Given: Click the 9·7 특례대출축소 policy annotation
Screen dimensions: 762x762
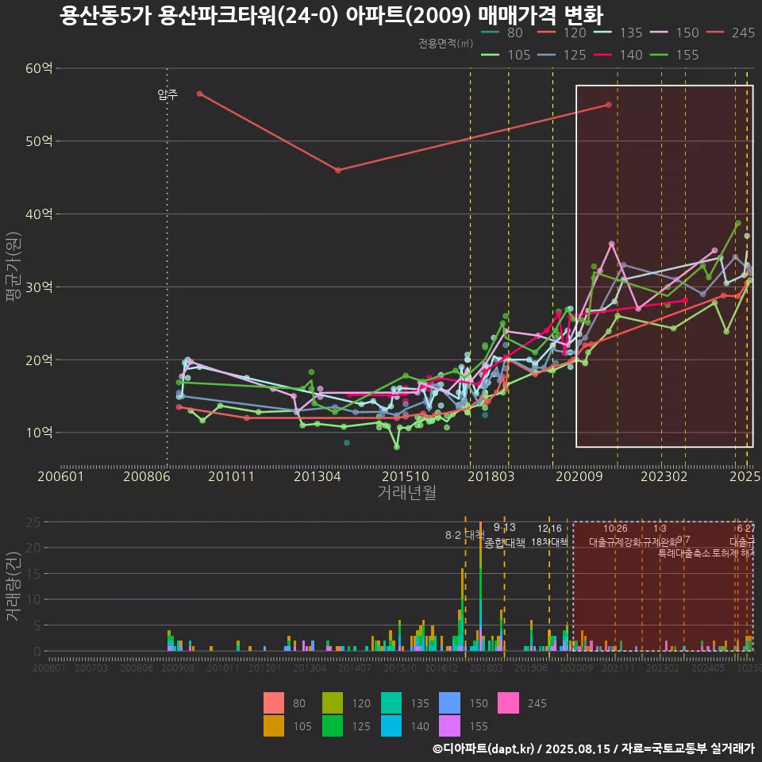Looking at the screenshot, I should click(684, 547).
